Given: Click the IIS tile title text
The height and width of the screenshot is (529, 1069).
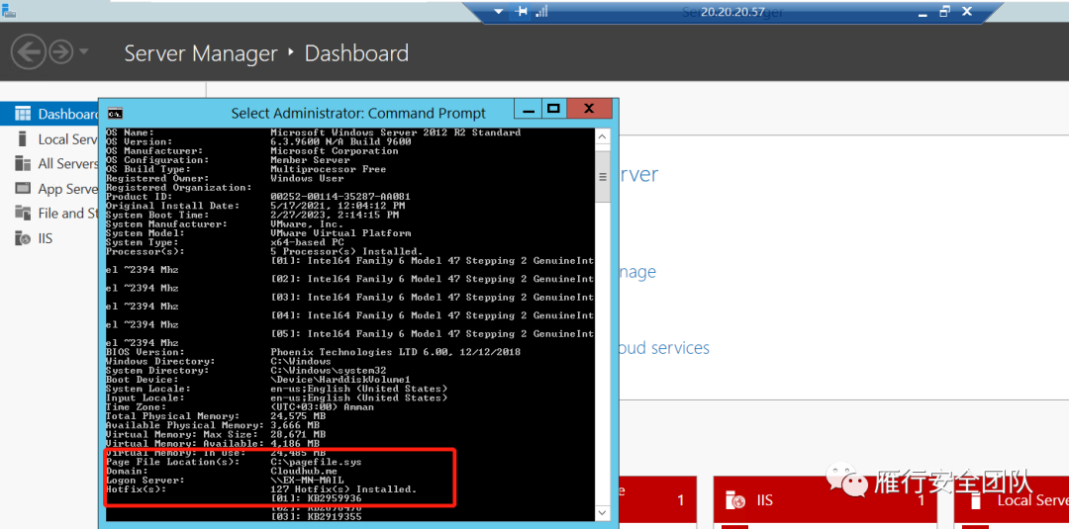Looking at the screenshot, I should tap(764, 501).
